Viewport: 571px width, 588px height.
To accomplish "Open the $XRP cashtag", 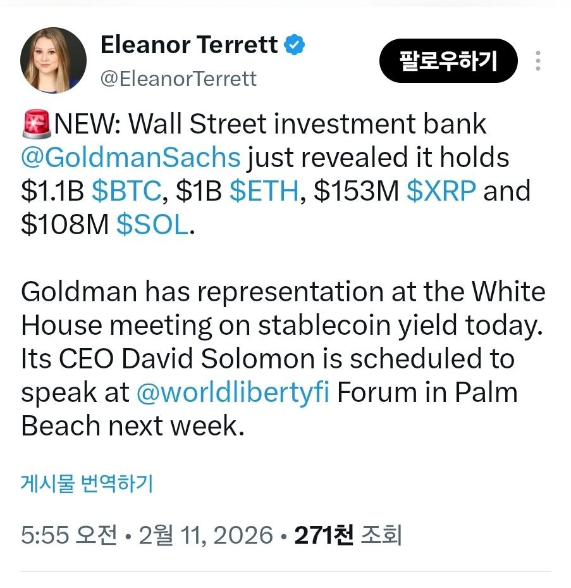I will click(441, 191).
